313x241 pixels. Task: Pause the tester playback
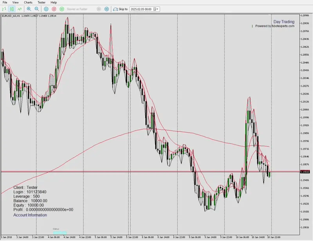click(x=46, y=9)
